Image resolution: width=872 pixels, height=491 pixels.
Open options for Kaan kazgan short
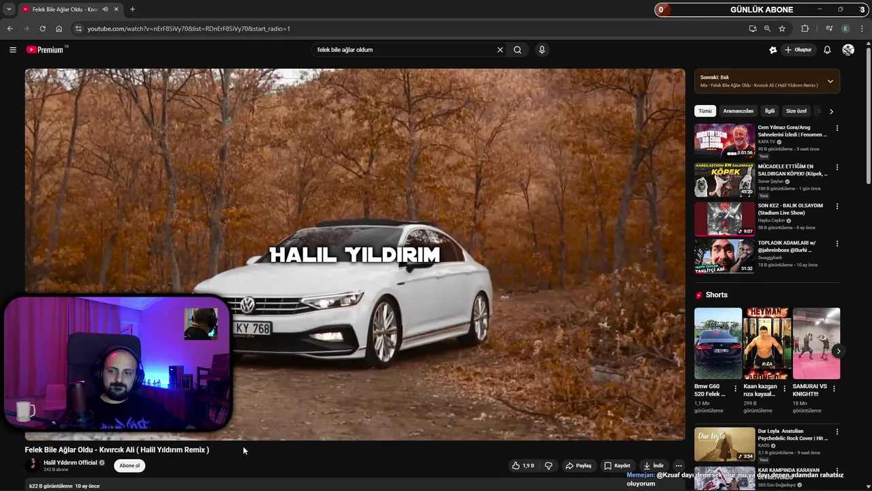point(784,389)
